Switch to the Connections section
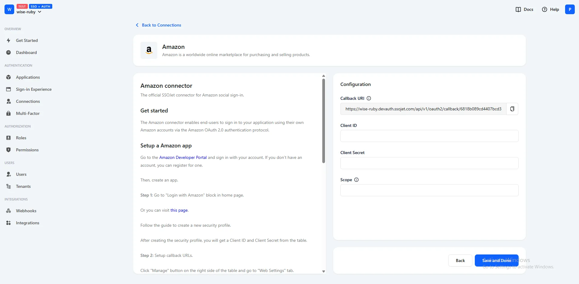Screen dimensions: 579x284 [x=28, y=101]
